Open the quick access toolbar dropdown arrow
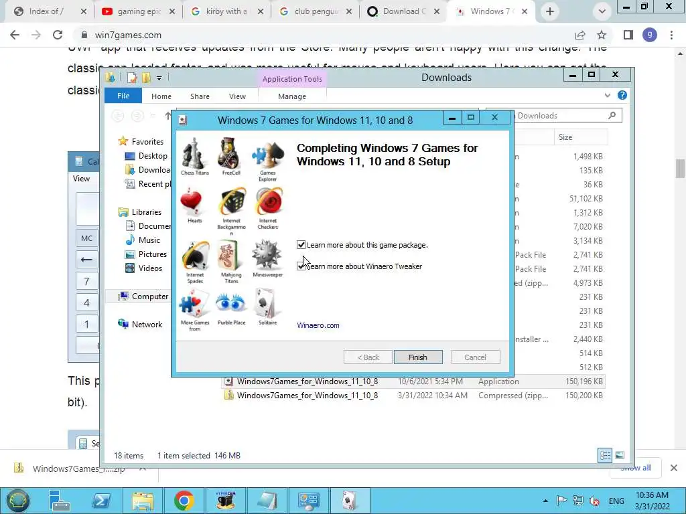686x514 pixels. [x=159, y=78]
